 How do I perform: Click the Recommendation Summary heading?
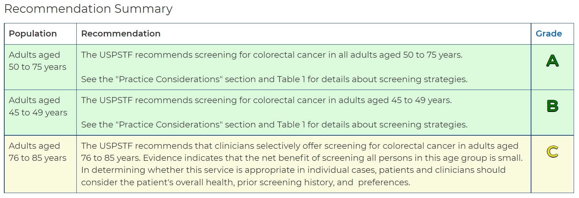88,9
